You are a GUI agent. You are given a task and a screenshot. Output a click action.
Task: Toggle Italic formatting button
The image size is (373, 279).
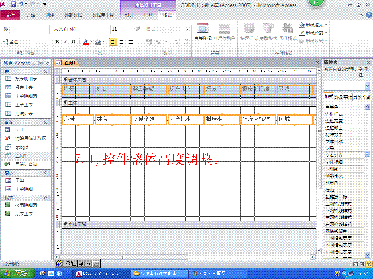(x=65, y=42)
